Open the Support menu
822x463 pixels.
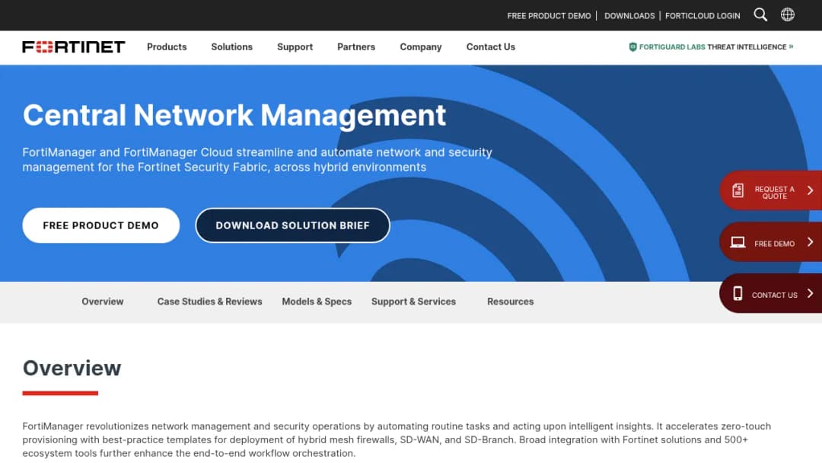click(295, 46)
